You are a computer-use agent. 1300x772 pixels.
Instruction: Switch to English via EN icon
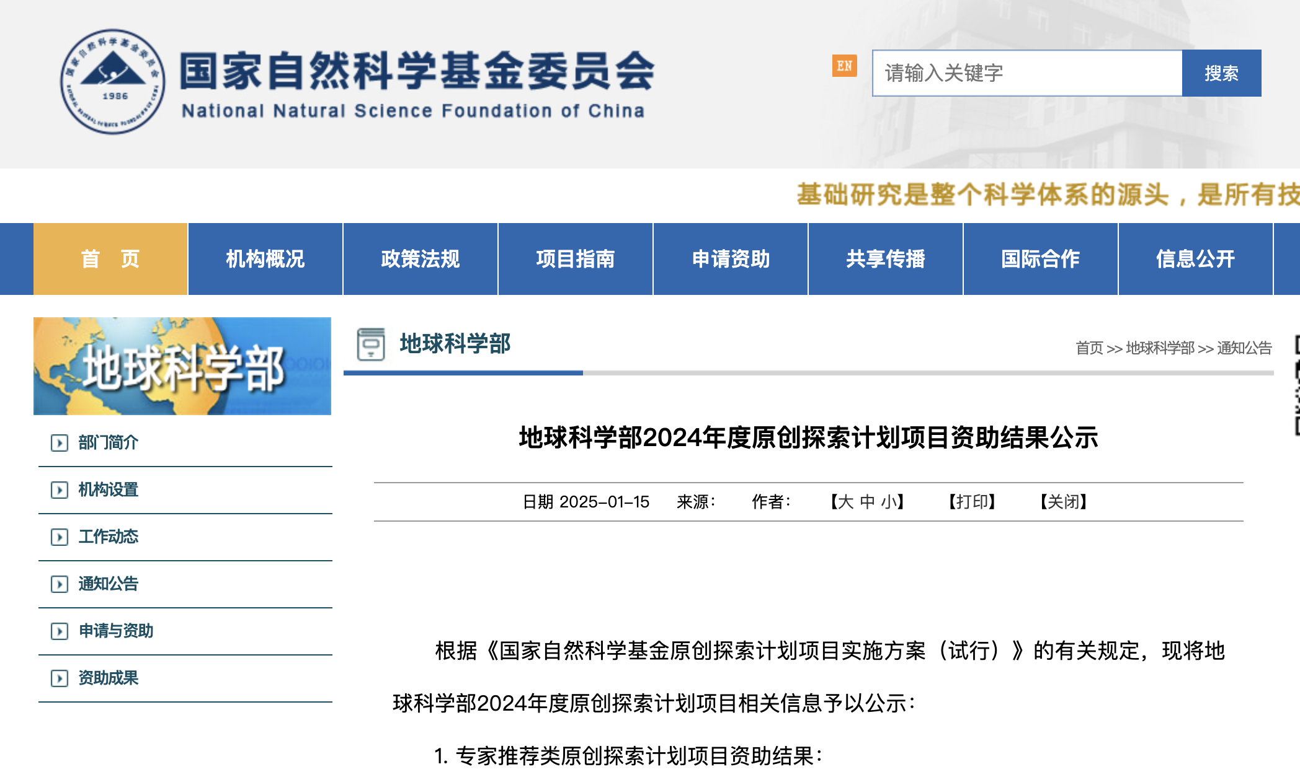[844, 66]
